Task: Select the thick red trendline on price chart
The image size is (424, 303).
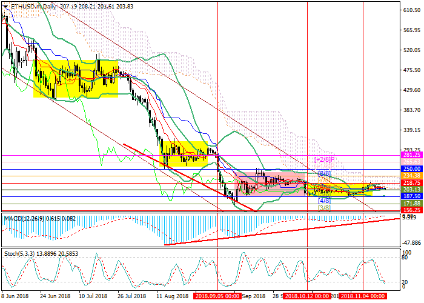Action: (x=189, y=178)
